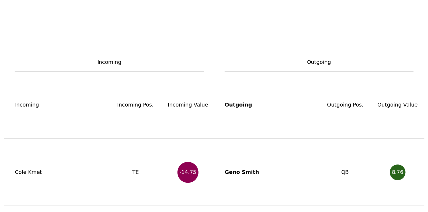The width and height of the screenshot is (428, 212).
Task: Click the black divider line below column headers
Action: [x=214, y=139]
